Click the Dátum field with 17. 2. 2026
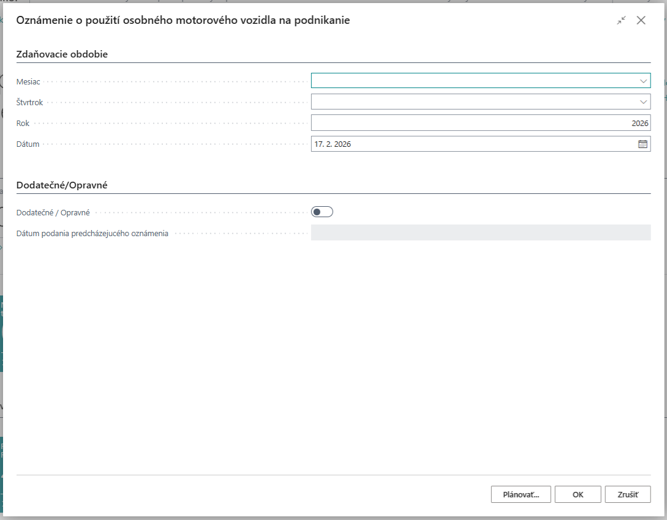667x520 pixels. [472, 144]
